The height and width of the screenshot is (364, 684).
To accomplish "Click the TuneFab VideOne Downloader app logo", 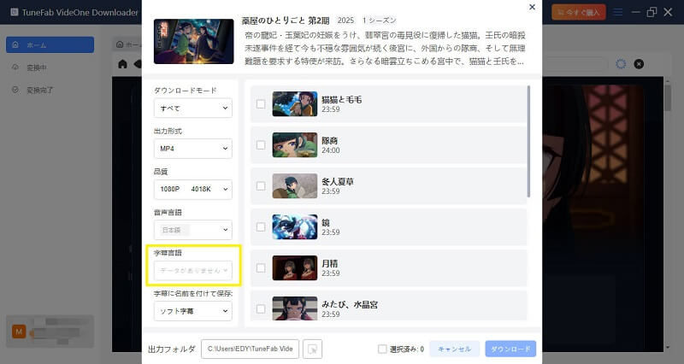I will click(15, 12).
